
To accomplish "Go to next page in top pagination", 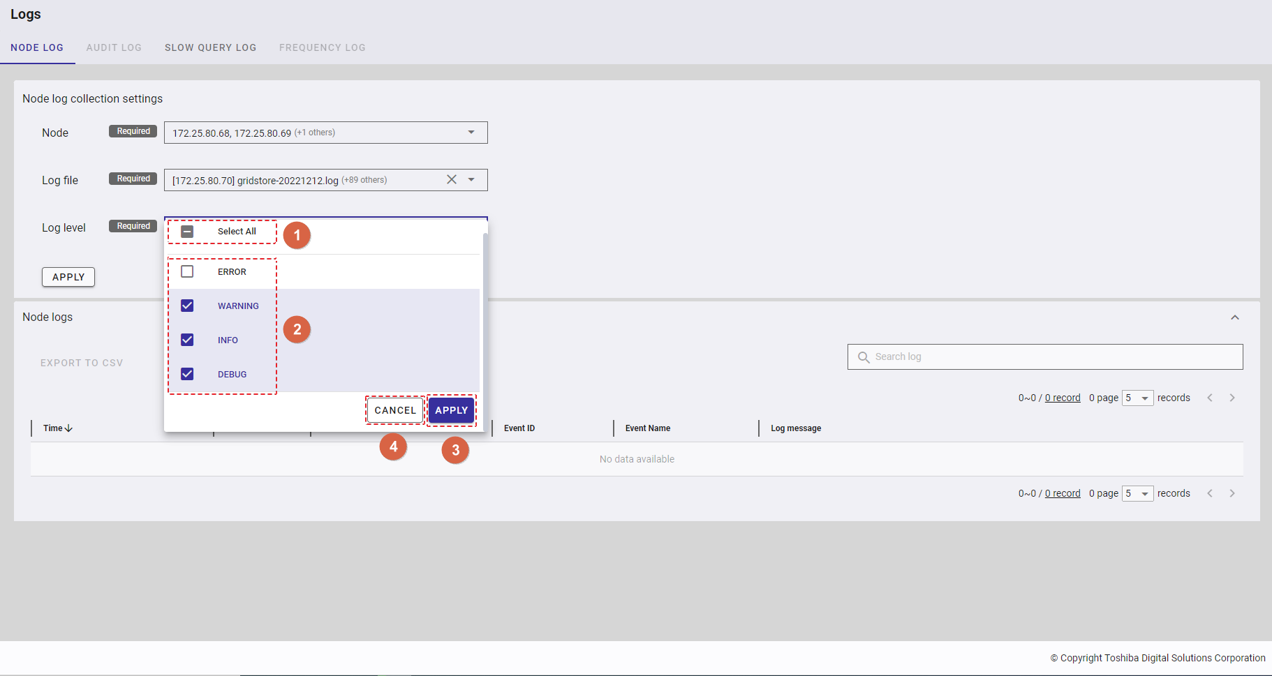I will pyautogui.click(x=1232, y=398).
